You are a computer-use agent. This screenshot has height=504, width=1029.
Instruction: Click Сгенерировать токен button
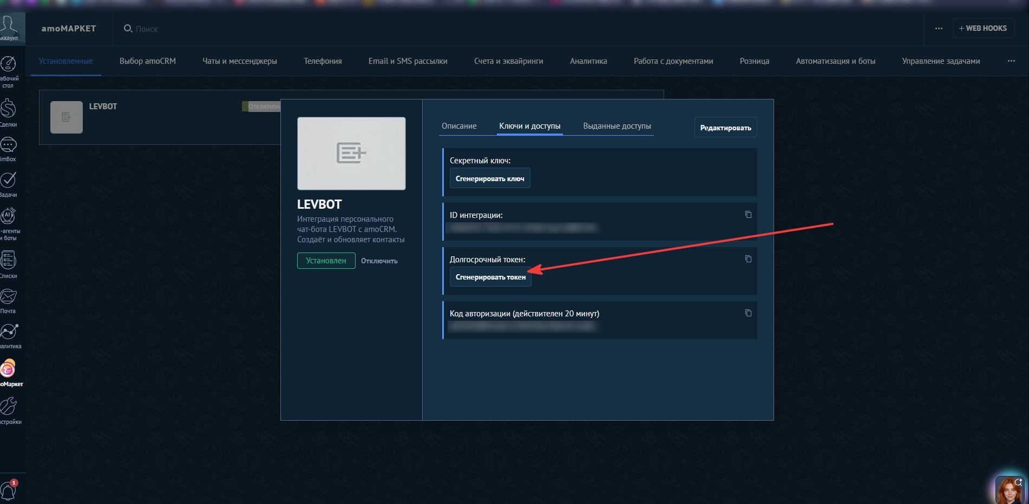tap(490, 277)
